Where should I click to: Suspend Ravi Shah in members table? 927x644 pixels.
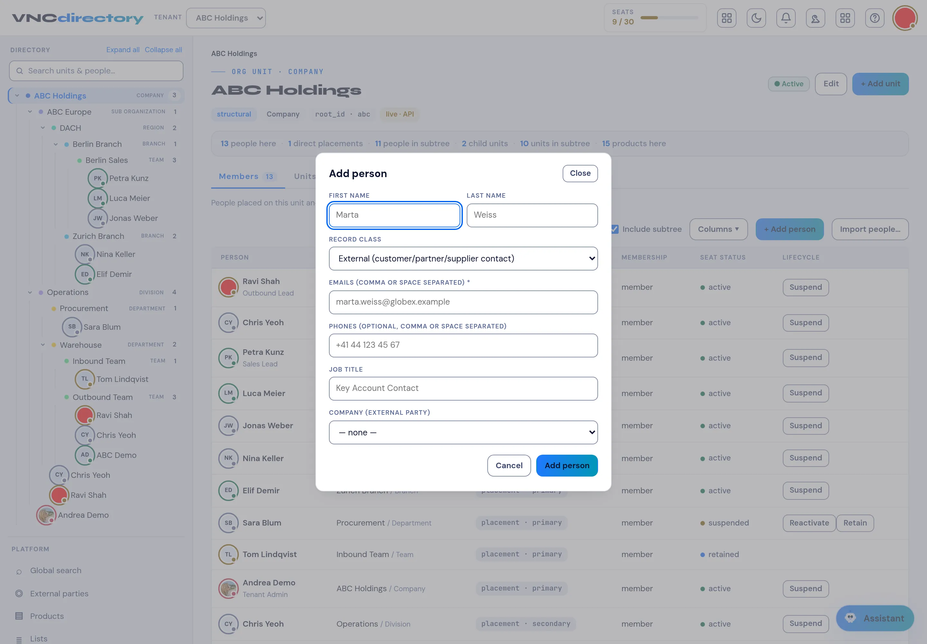tap(806, 288)
